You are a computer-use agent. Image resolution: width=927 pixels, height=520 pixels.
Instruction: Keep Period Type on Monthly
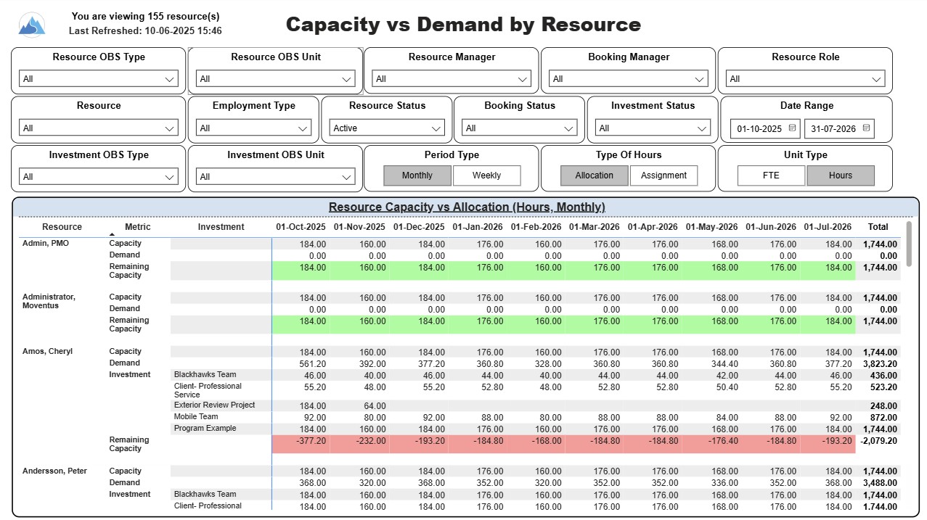(417, 175)
